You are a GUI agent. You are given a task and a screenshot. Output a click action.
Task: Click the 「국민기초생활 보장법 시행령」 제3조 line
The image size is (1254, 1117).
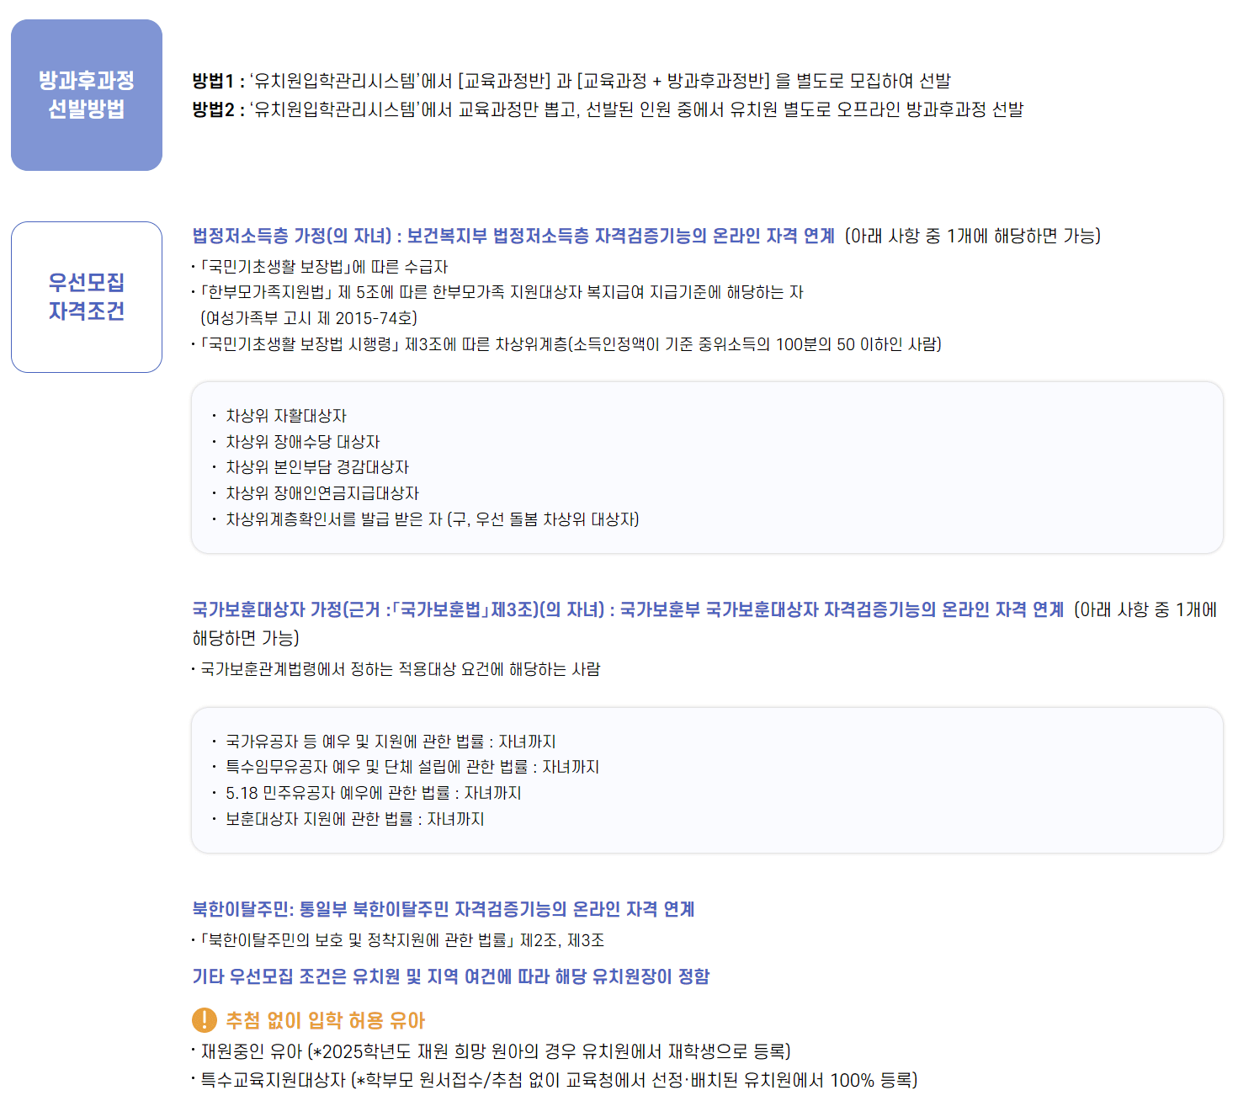coord(566,344)
